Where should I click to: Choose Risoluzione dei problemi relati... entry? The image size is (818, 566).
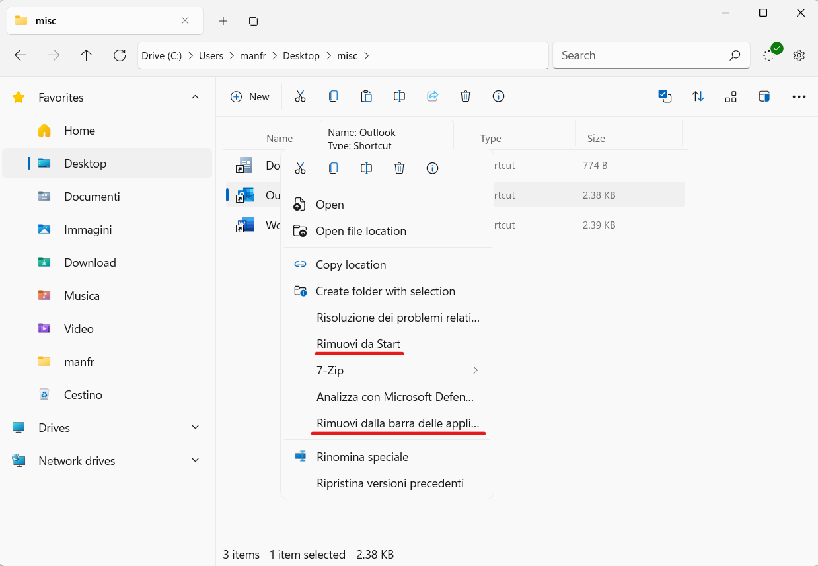pyautogui.click(x=387, y=318)
